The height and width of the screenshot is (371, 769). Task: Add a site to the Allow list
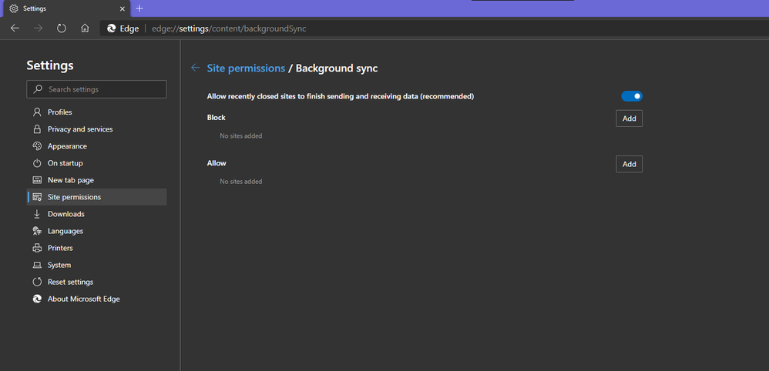[630, 164]
